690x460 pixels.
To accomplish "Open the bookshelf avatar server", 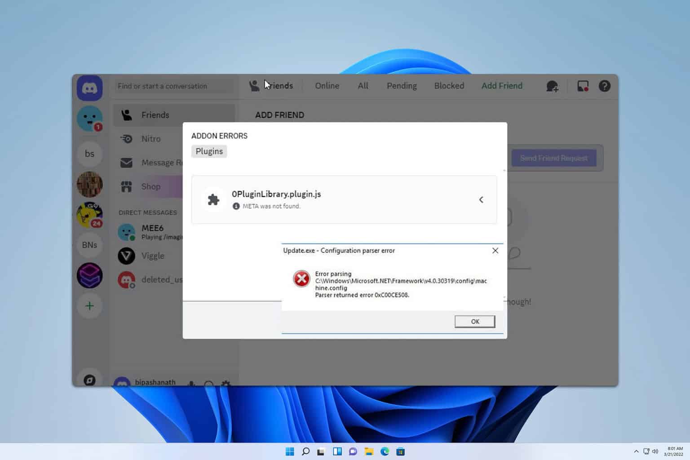I will pos(89,184).
